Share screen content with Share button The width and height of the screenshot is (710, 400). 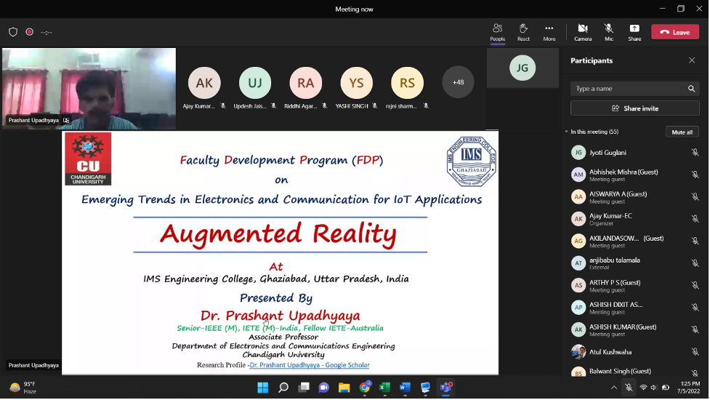click(x=634, y=32)
